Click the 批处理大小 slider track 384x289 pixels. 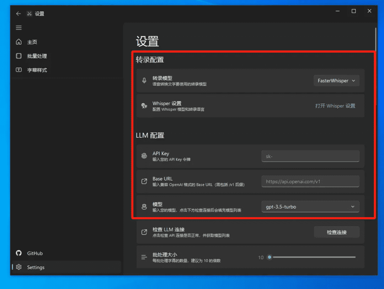tap(313, 257)
